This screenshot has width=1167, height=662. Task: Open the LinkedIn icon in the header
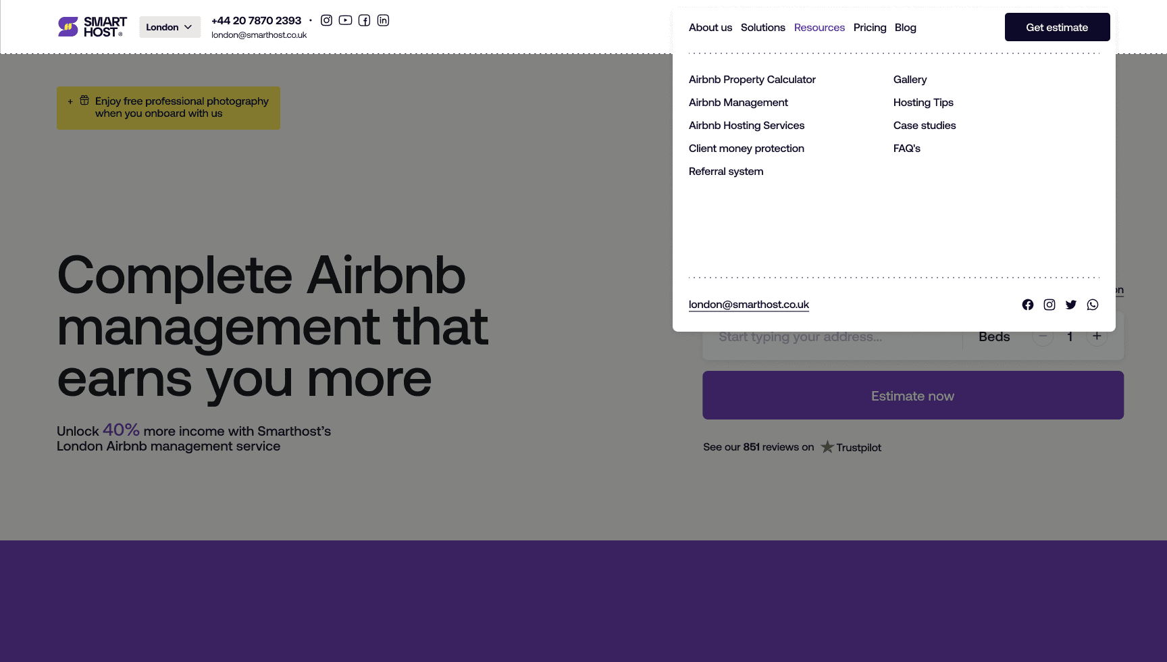pyautogui.click(x=383, y=20)
